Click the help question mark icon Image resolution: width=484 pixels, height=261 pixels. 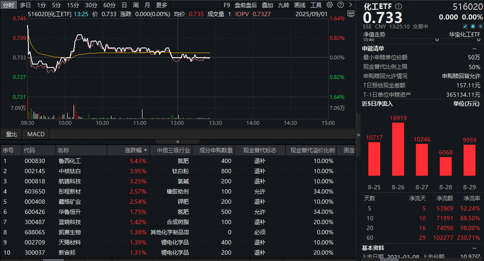341,5
